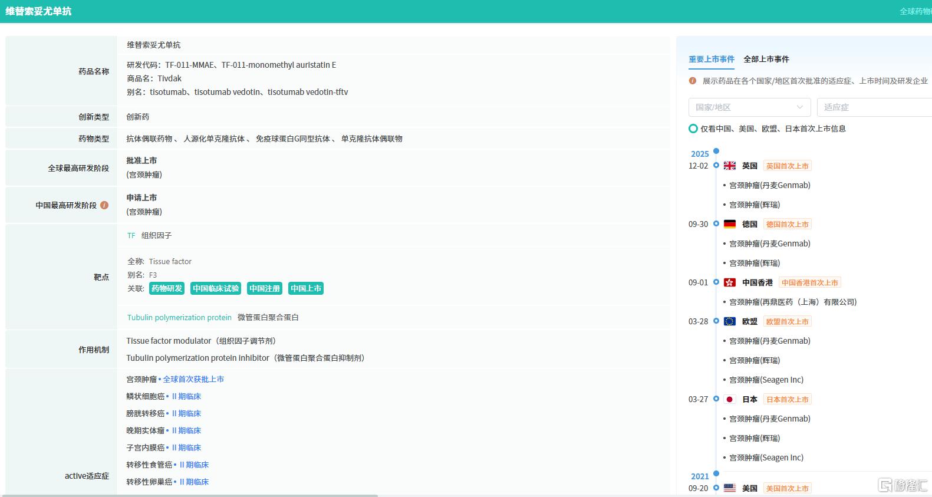
Task: Click the 日本首次上市 tag
Action: [787, 399]
